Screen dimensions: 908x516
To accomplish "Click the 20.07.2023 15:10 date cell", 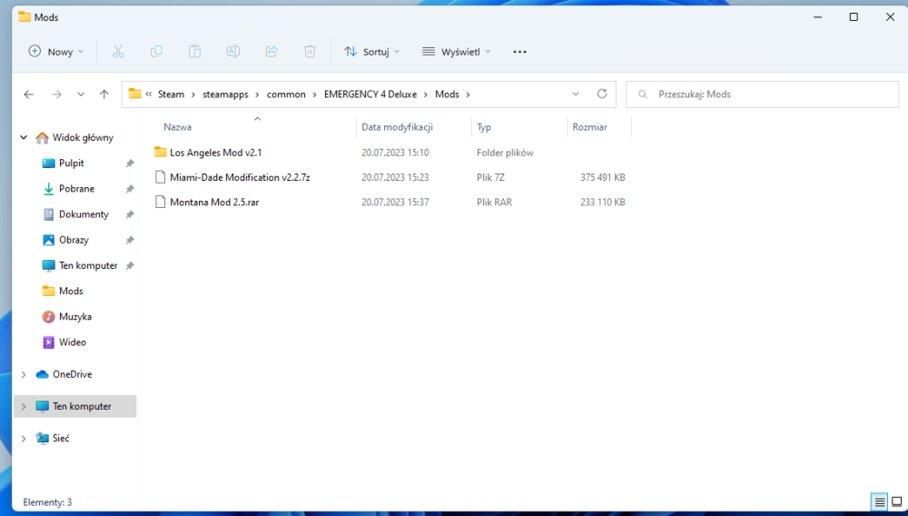I will pos(396,153).
